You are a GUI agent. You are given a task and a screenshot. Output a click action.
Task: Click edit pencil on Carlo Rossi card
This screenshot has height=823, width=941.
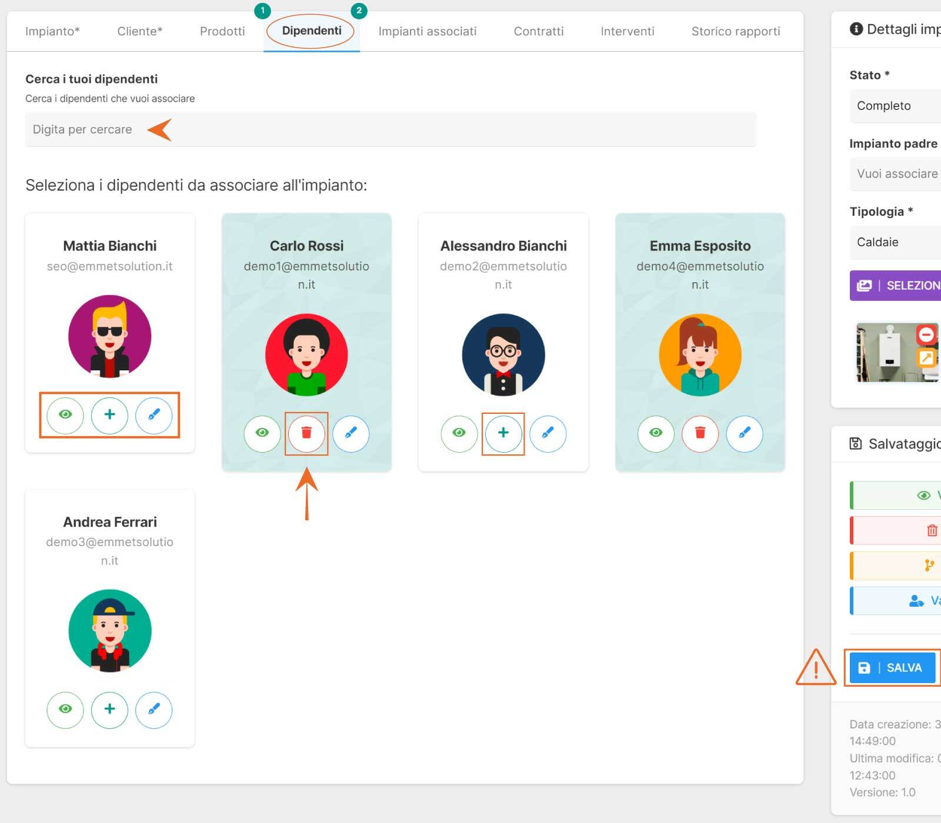(x=351, y=433)
